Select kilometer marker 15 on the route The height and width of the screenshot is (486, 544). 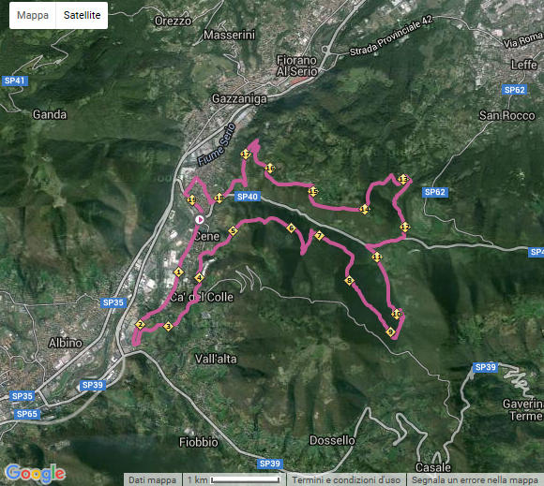(x=313, y=191)
